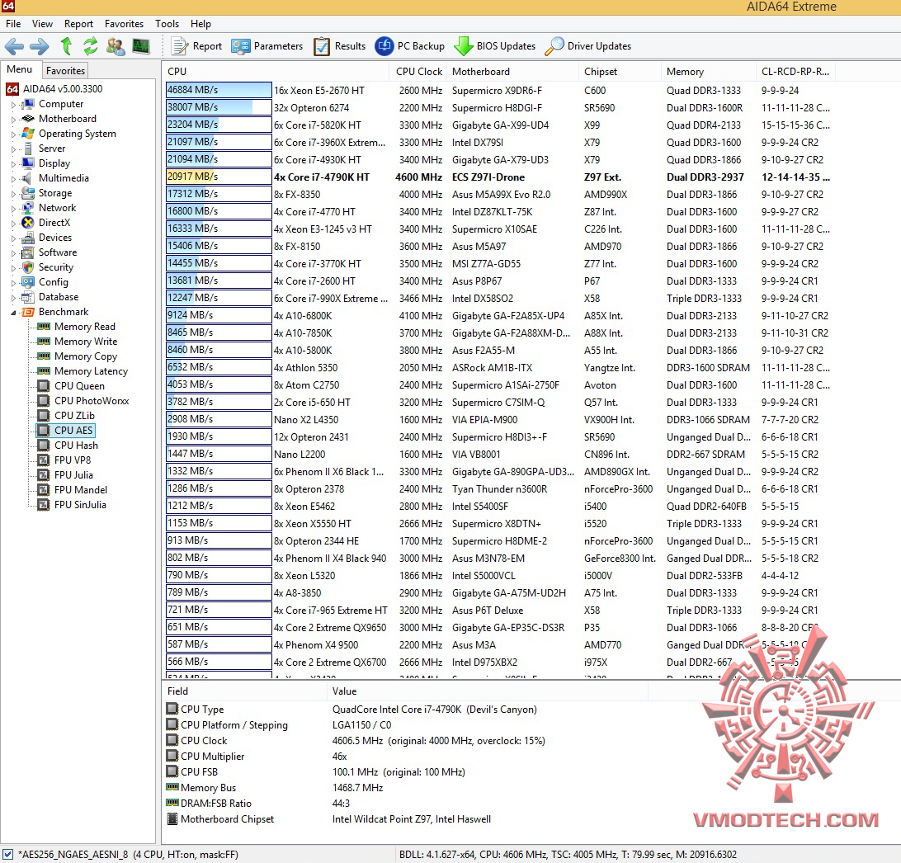This screenshot has height=863, width=901.
Task: Open the Help menu
Action: (x=201, y=24)
